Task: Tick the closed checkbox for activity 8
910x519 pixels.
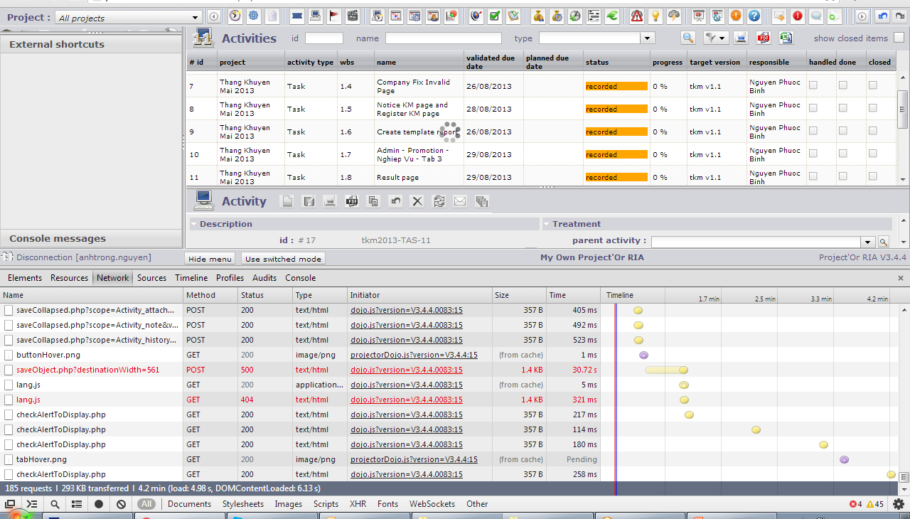Action: point(872,108)
